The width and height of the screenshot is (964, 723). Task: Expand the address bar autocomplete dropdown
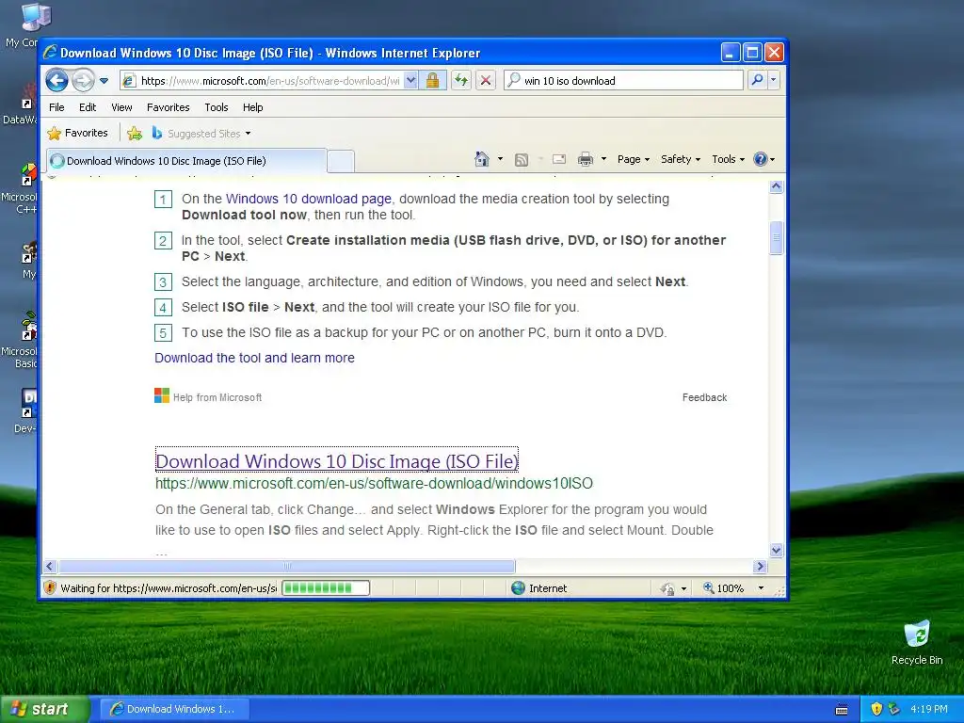pyautogui.click(x=411, y=81)
